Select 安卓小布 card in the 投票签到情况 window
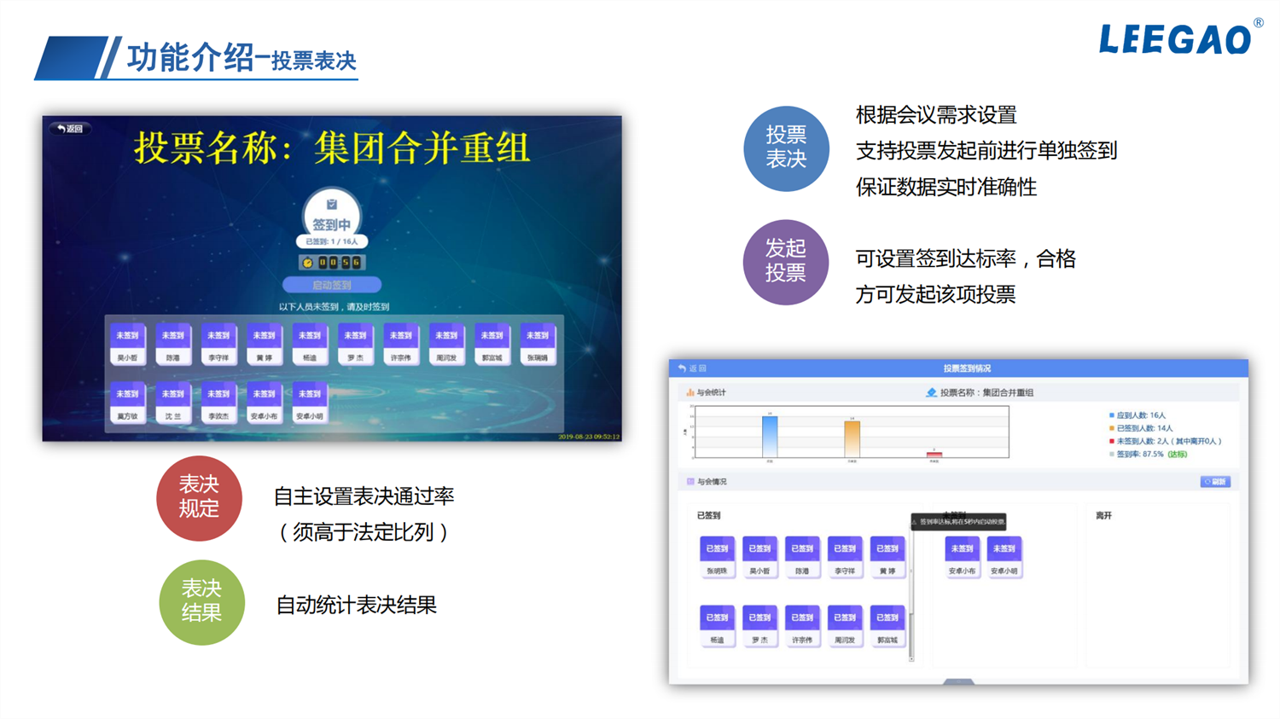This screenshot has height=719, width=1280. pos(962,558)
